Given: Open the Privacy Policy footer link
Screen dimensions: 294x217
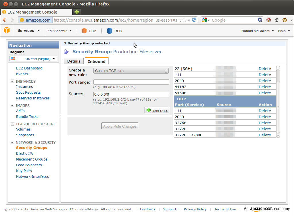Looking at the screenshot, I should pos(195,209).
